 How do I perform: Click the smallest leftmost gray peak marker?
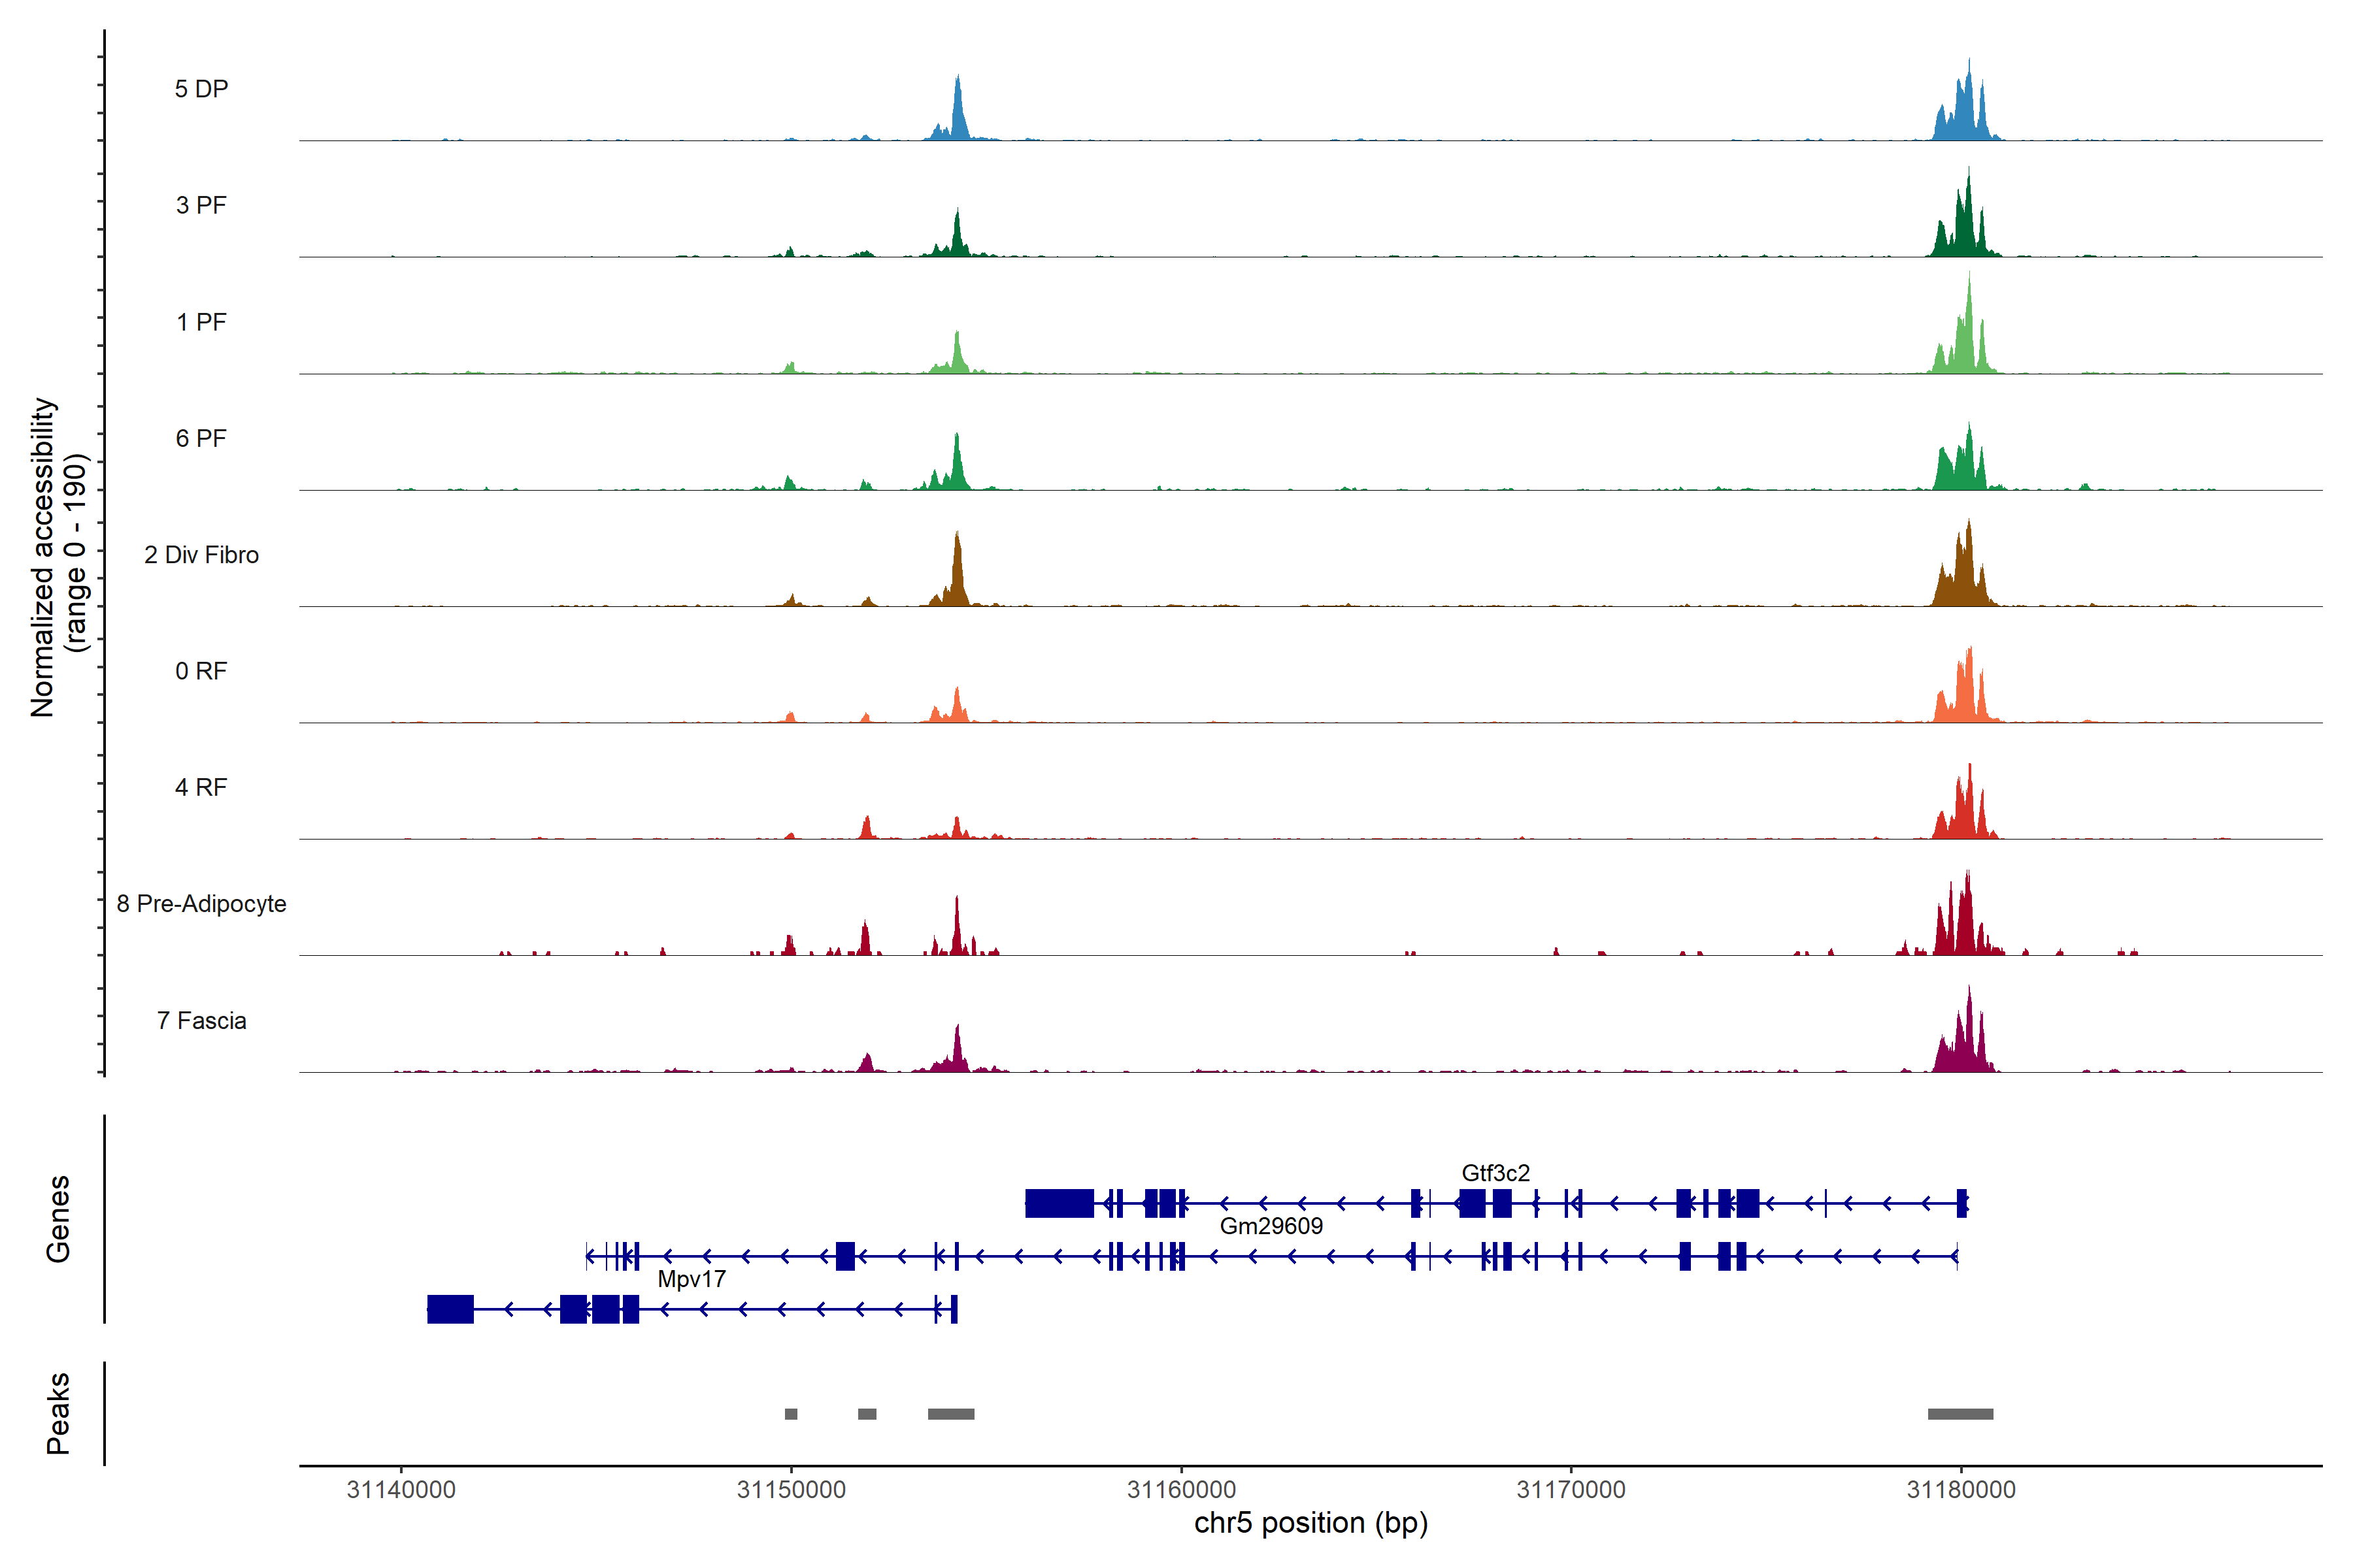[790, 1414]
